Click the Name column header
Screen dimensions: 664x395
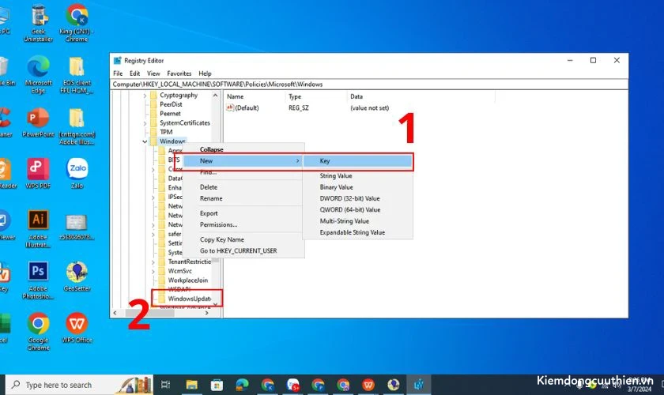pos(255,96)
